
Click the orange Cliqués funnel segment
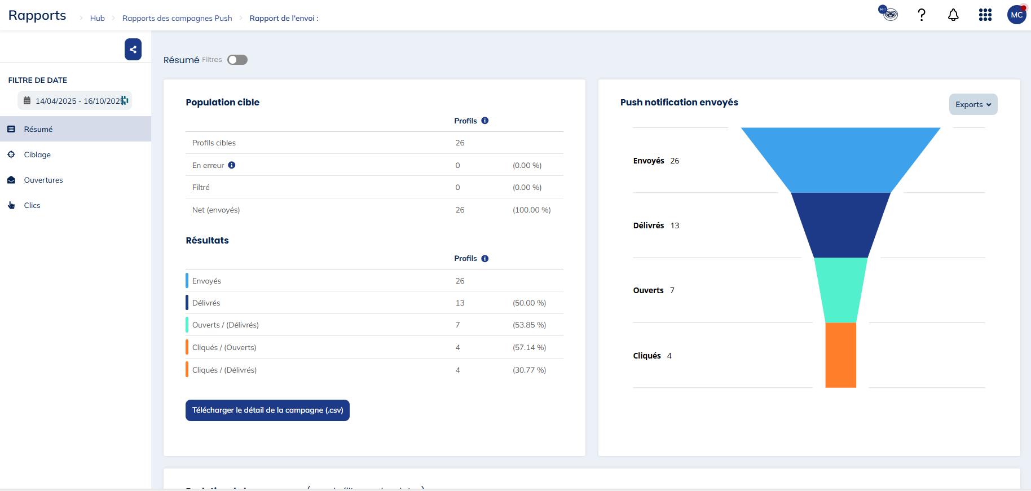(x=840, y=355)
